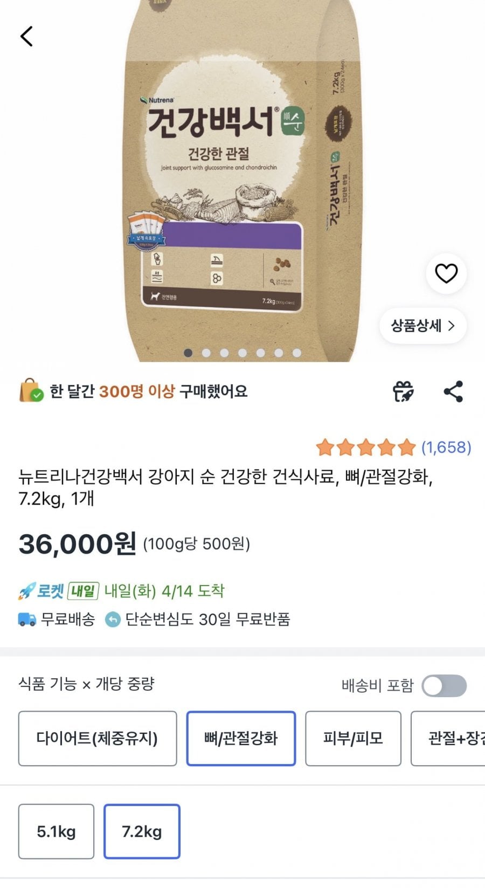The width and height of the screenshot is (485, 888).
Task: Jump to the second image dot
Action: [206, 353]
